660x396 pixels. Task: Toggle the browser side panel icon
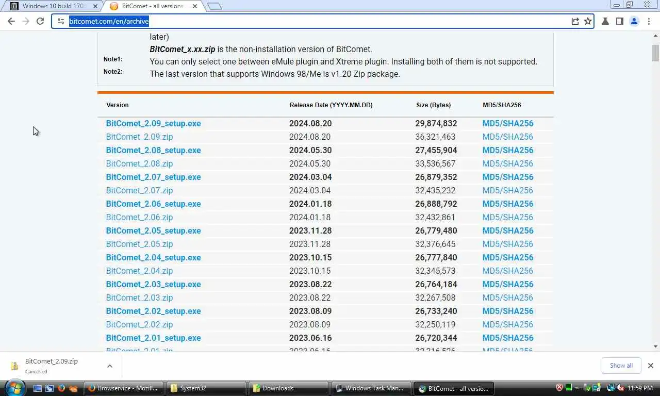coord(620,21)
